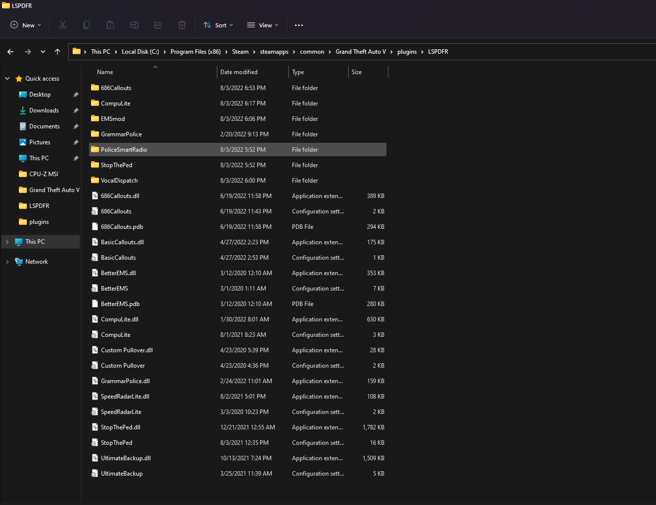
Task: Expand the Network tree node
Action: 7,262
